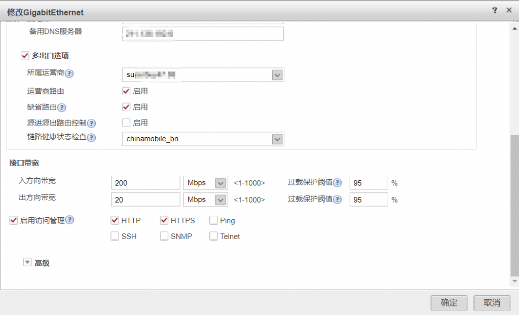Viewport: 519px width, 315px height.
Task: Click the 确定 button
Action: tap(449, 303)
